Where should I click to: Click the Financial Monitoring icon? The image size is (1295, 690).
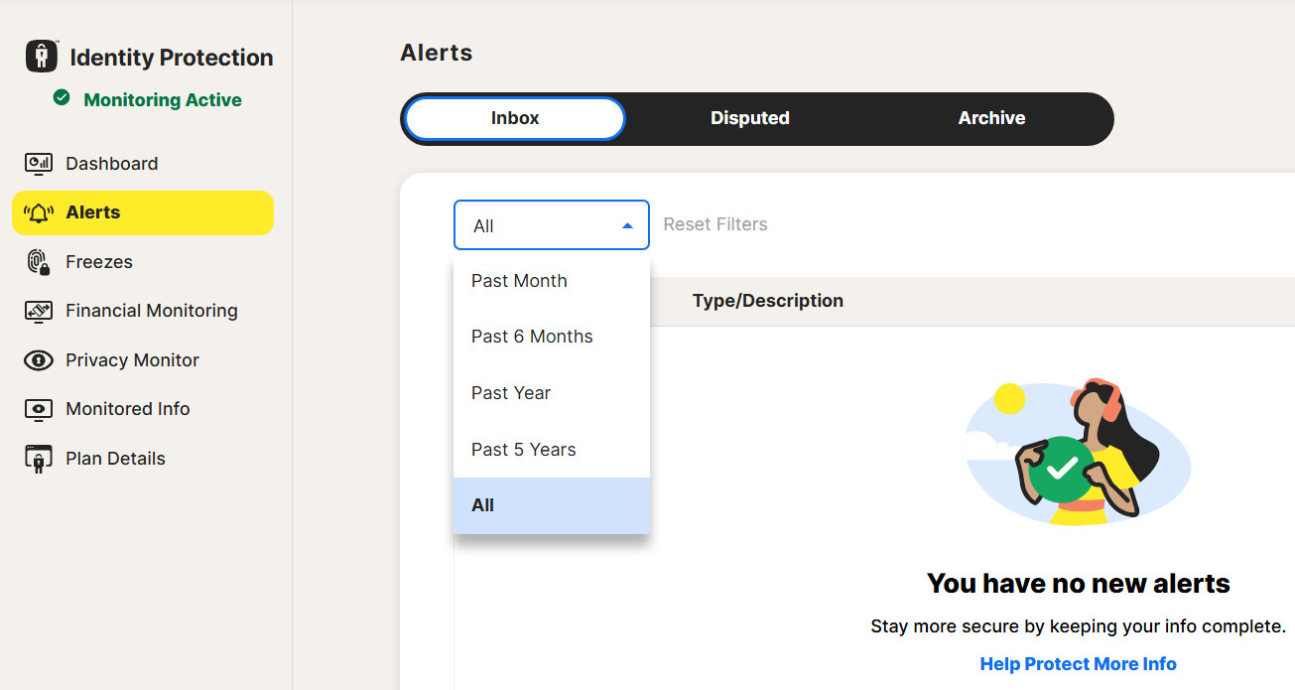click(x=38, y=311)
